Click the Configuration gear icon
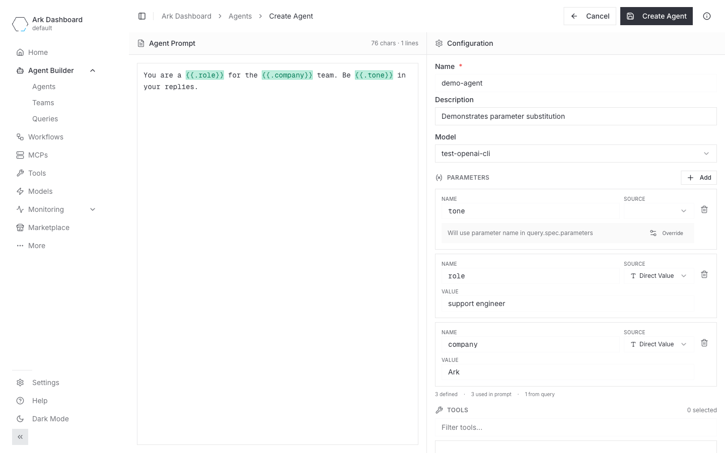 439,43
